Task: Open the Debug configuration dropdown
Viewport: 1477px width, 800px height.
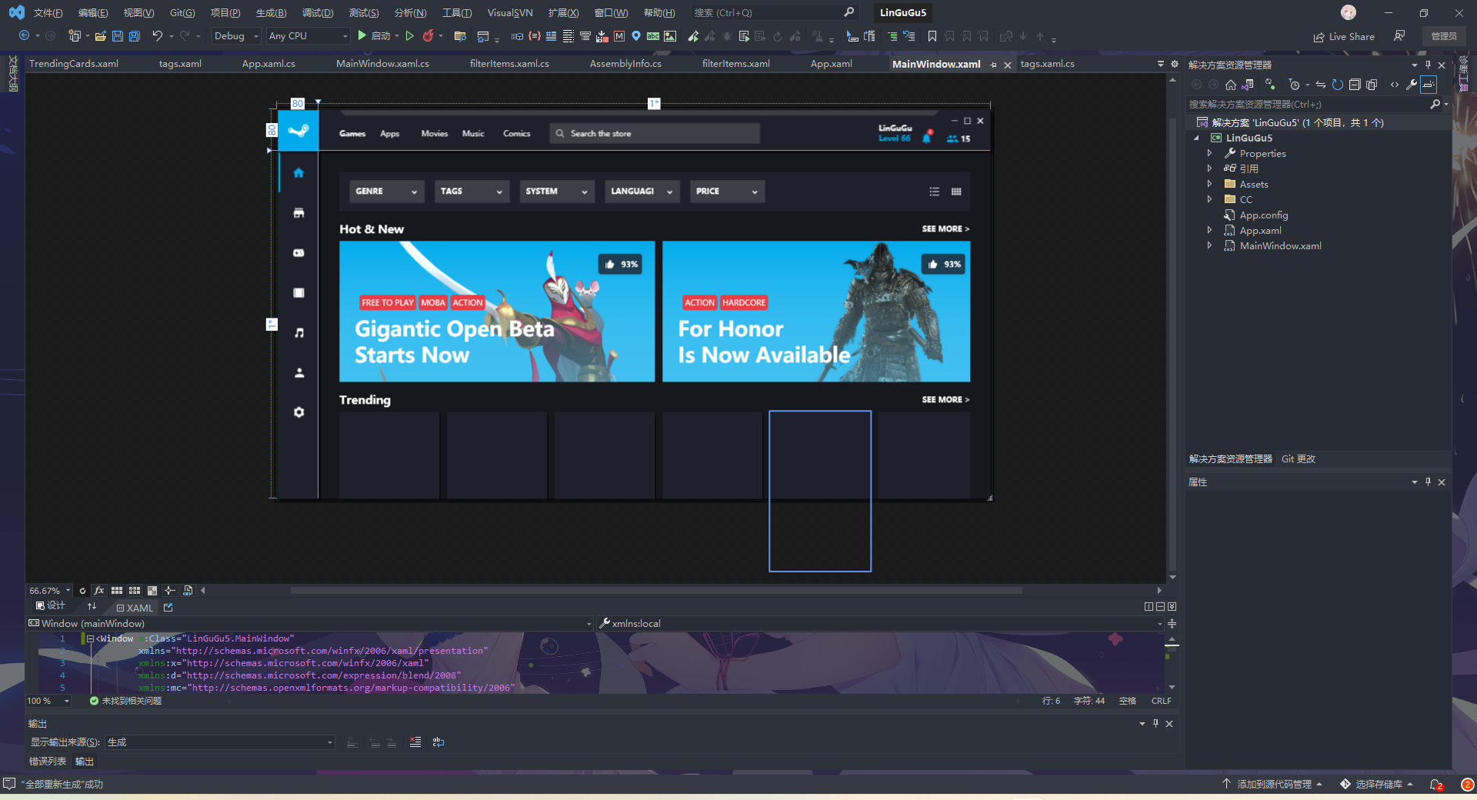Action: [236, 36]
